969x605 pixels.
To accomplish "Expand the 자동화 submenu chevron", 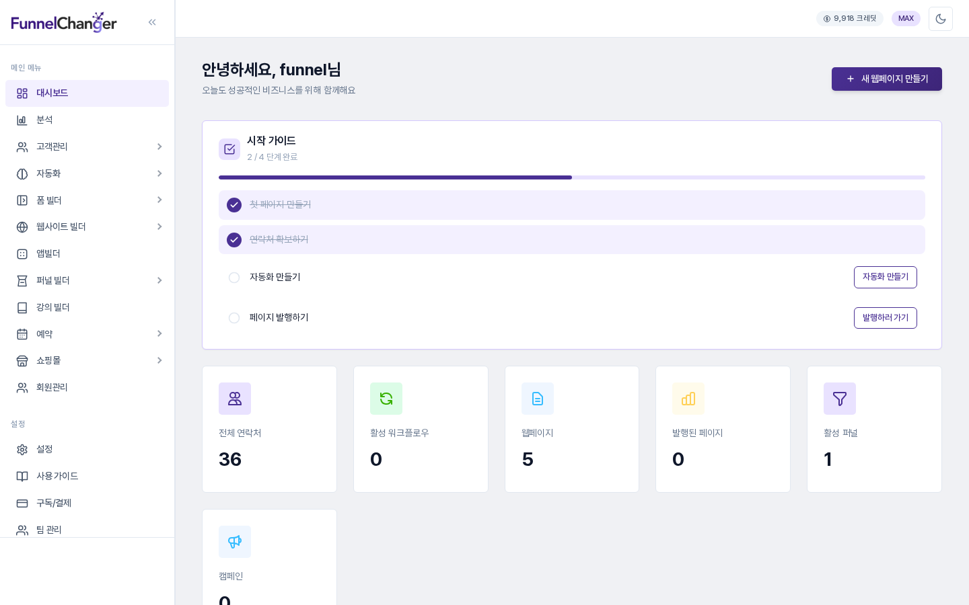I will coord(159,173).
